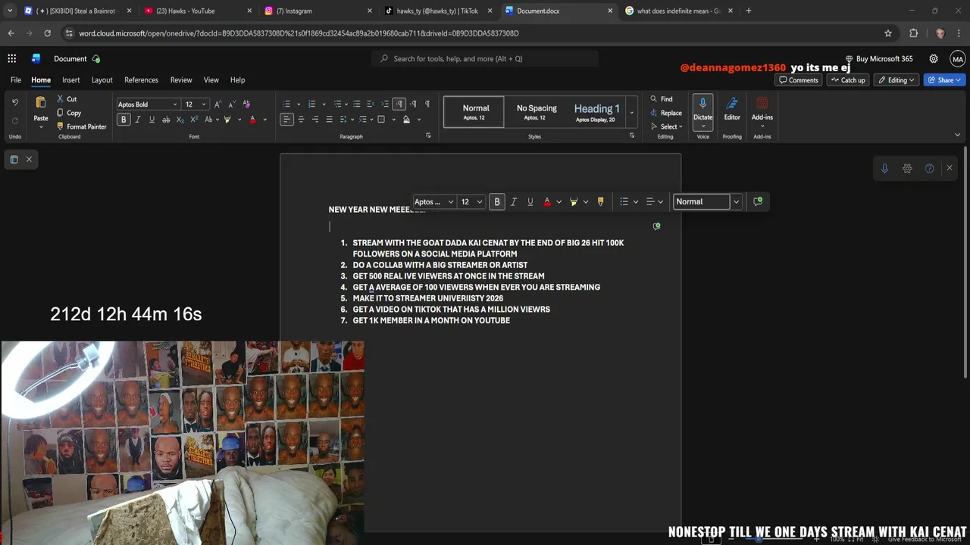This screenshot has width=970, height=545.
Task: Click the dictation help question mark icon
Action: tap(929, 168)
